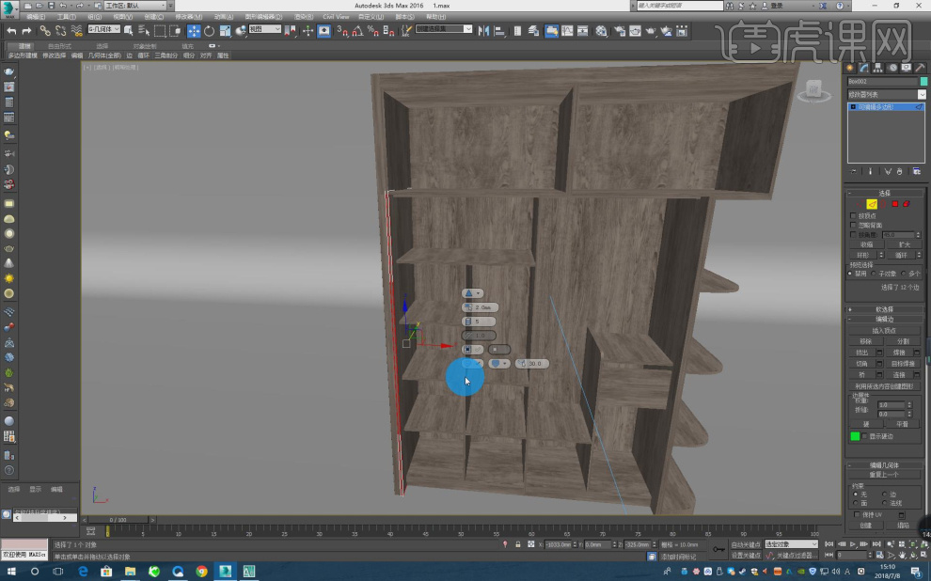
Task: Select the Select and Rotate tool
Action: pyautogui.click(x=208, y=31)
